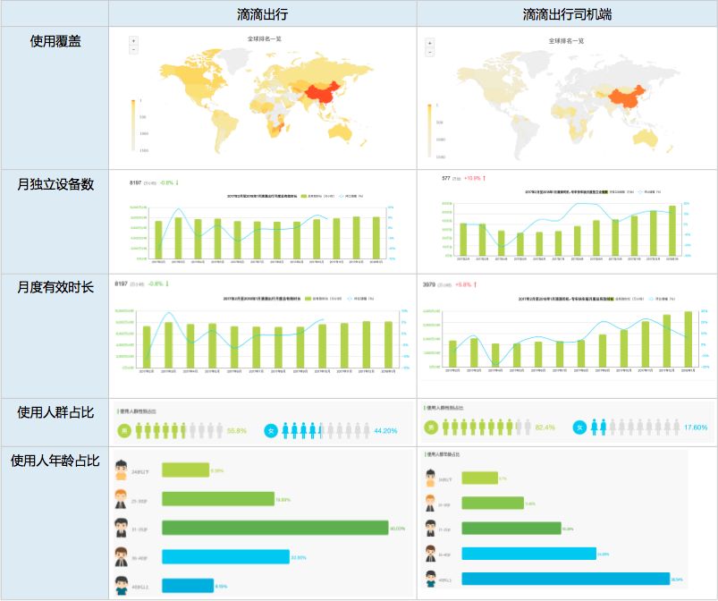
Task: Click Australia on the 滴滴出行 world map
Action: [x=340, y=132]
